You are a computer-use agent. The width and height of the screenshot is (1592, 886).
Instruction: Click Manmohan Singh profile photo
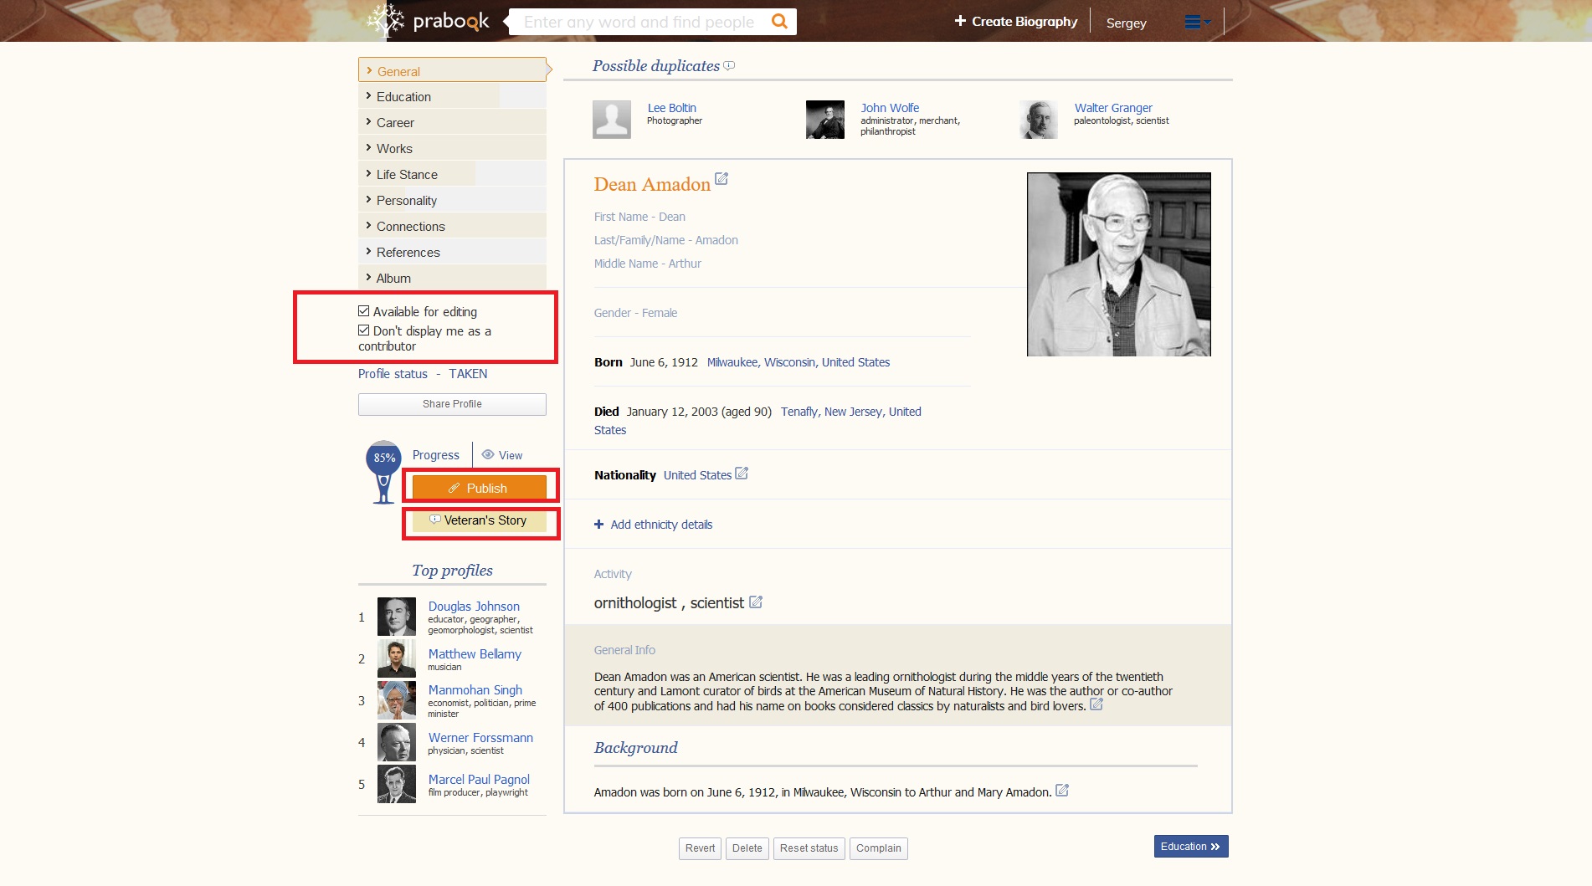[x=397, y=700]
